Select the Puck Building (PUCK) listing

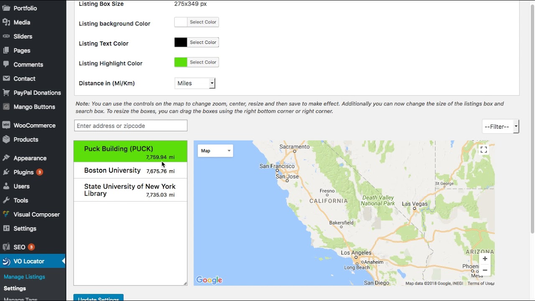point(130,151)
